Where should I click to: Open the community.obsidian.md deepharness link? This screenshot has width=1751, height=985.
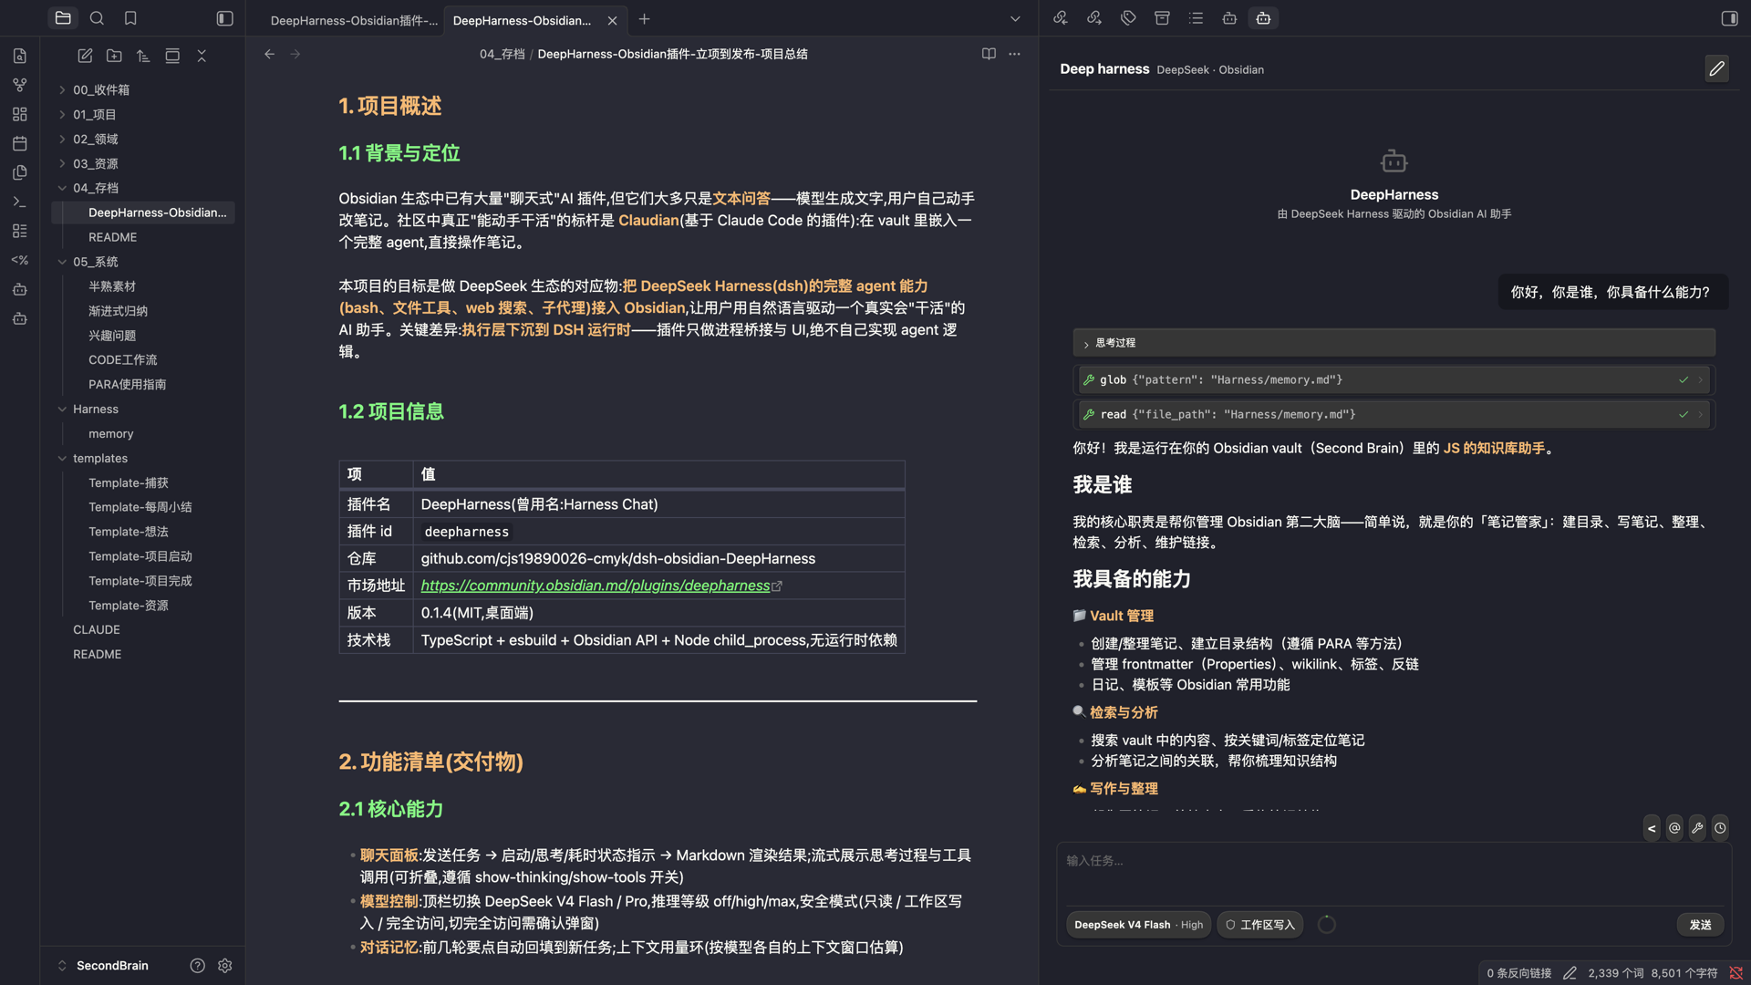click(596, 586)
